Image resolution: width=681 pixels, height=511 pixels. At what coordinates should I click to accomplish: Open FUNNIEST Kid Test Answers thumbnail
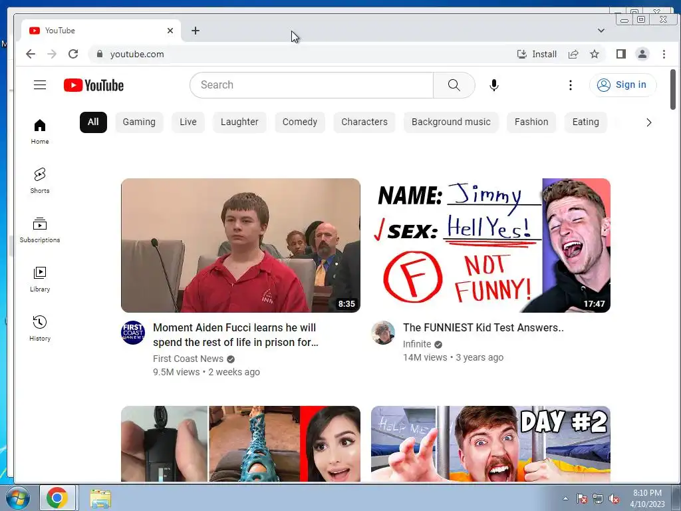coord(491,245)
